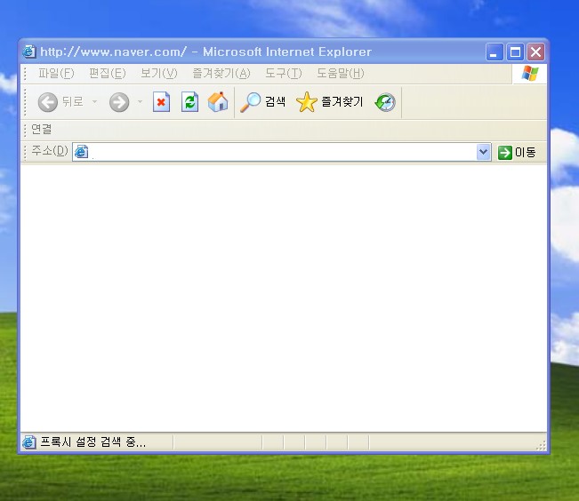Expand the address bar dropdown arrow
The image size is (579, 501).
tap(483, 152)
